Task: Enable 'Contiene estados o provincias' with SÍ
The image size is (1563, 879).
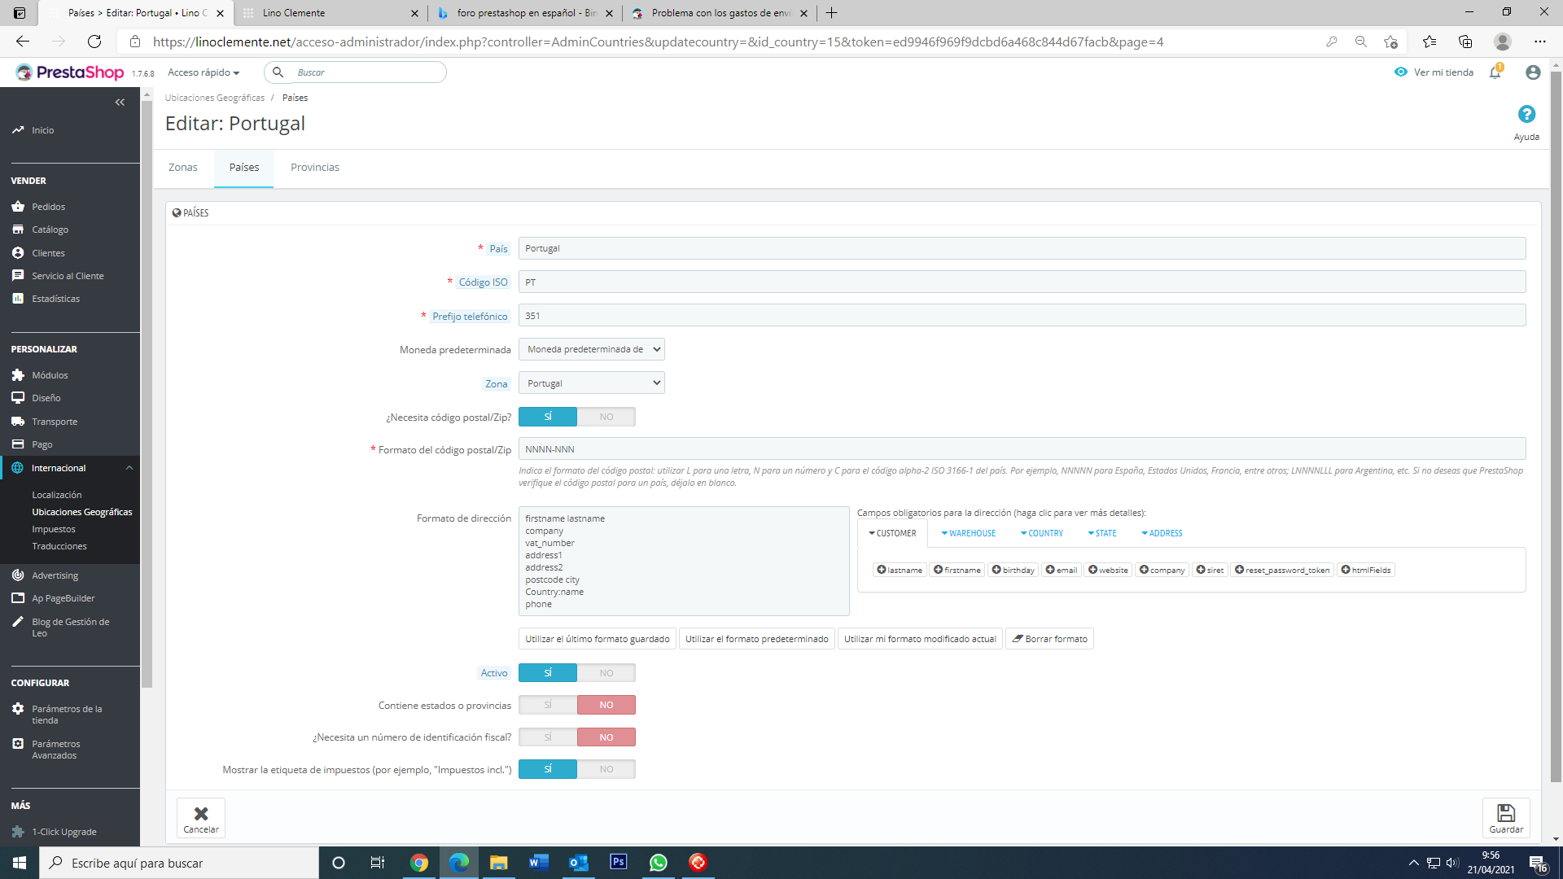Action: coord(548,705)
